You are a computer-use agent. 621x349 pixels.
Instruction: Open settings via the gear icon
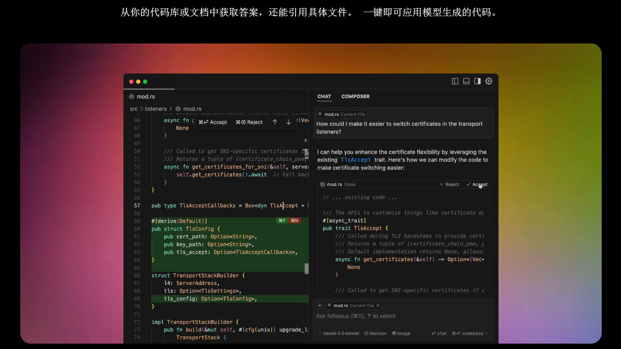(489, 81)
